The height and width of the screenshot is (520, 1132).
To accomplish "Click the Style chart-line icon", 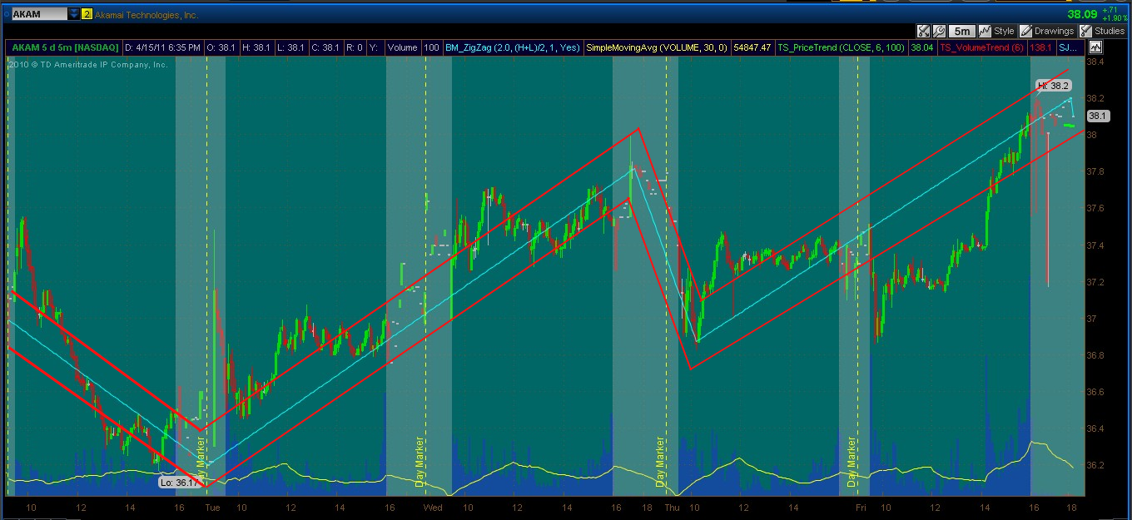I will [x=985, y=31].
